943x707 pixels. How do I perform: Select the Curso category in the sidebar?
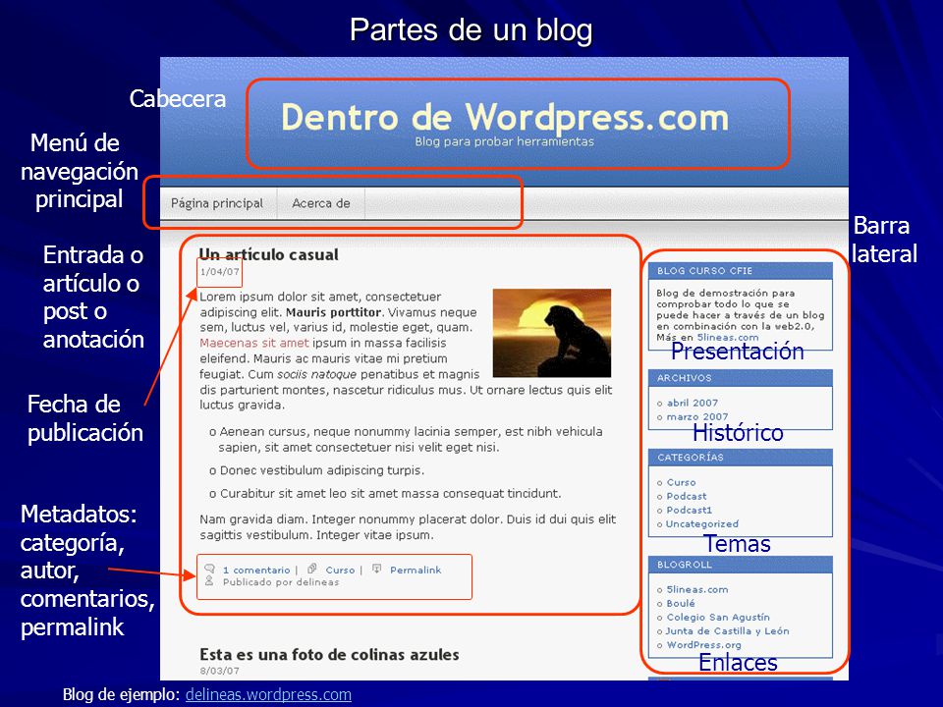click(x=681, y=483)
